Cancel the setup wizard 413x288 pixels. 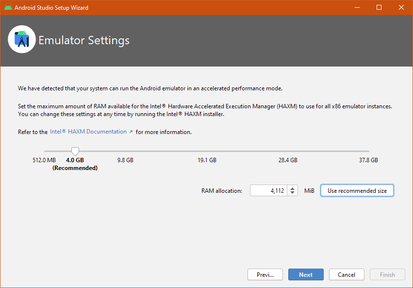(347, 274)
